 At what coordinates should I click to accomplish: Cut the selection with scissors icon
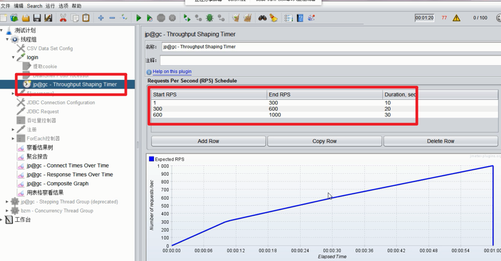[63, 18]
